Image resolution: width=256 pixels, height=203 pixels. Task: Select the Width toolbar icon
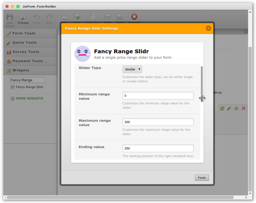(108, 17)
